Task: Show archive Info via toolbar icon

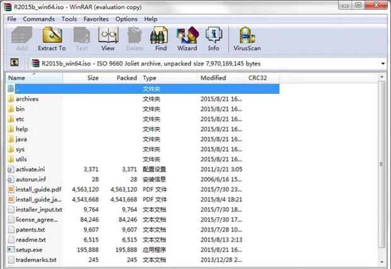Action: coord(214,38)
